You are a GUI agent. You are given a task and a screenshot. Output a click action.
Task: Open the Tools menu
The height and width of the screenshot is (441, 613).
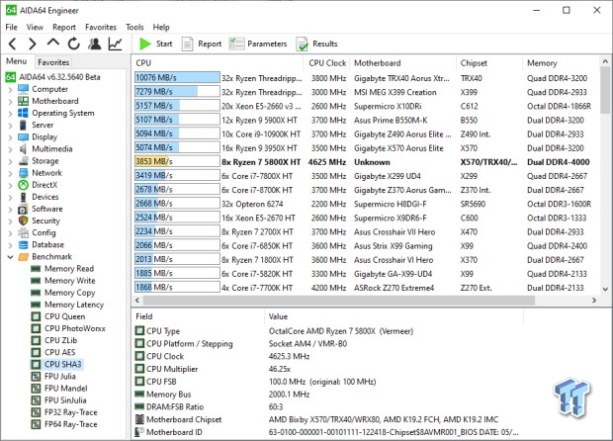click(134, 27)
